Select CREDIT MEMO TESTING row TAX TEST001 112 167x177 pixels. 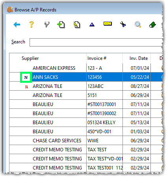[86, 168]
